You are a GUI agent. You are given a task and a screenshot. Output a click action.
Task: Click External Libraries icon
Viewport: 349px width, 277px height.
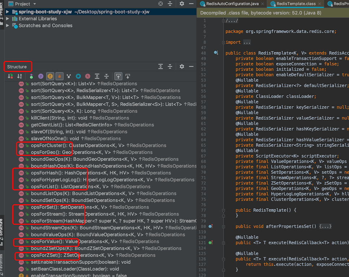click(15, 19)
